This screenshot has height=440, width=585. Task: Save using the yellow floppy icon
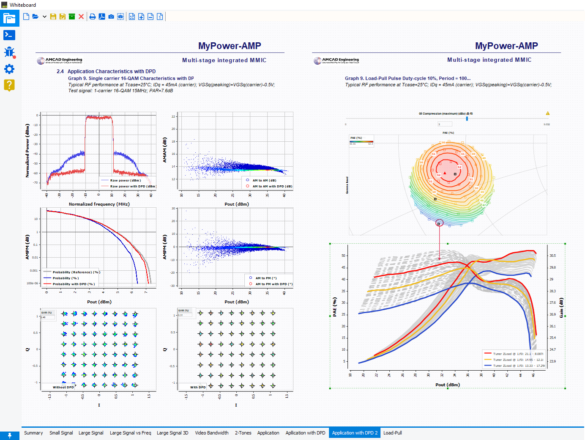tap(53, 16)
